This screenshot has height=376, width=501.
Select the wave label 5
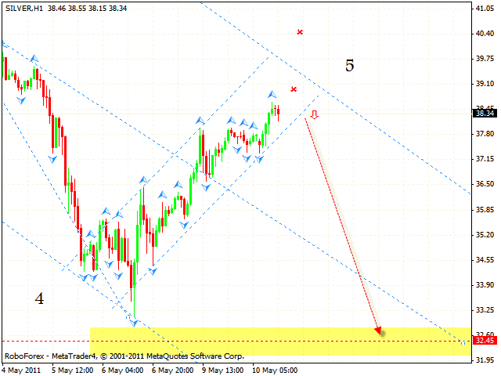(349, 66)
